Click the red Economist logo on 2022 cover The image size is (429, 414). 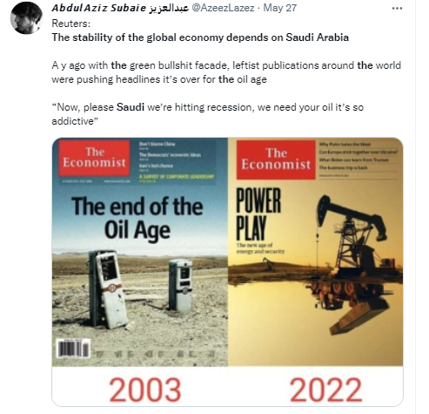click(x=276, y=159)
